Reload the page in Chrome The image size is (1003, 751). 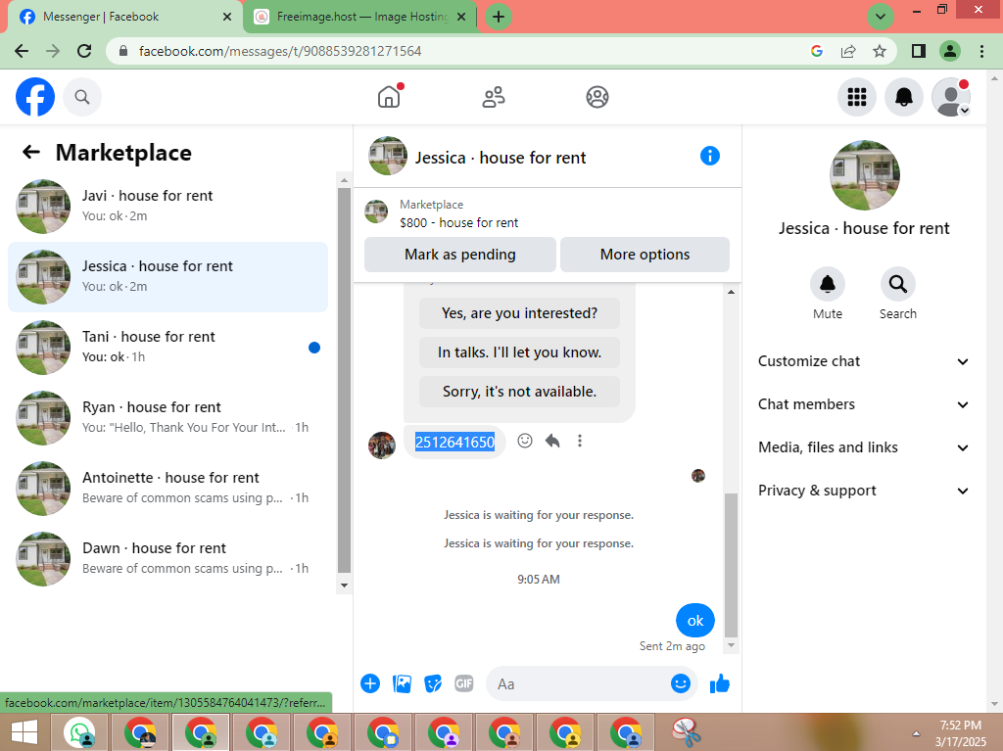tap(84, 51)
